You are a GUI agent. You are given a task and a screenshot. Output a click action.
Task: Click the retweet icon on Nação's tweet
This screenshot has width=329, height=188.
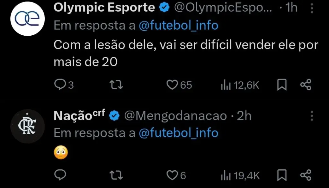tap(116, 175)
